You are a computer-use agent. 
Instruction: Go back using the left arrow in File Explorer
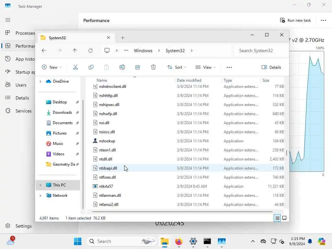[x=44, y=51]
